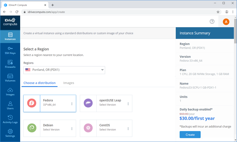The width and height of the screenshot is (237, 142).
Task: Click openSUSE Leap Select Version text
Action: click(x=108, y=105)
